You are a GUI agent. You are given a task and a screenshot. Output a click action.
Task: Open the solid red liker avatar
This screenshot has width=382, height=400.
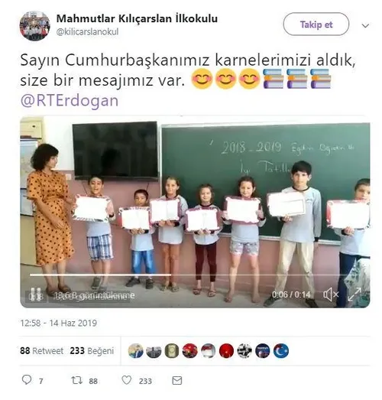click(x=226, y=351)
